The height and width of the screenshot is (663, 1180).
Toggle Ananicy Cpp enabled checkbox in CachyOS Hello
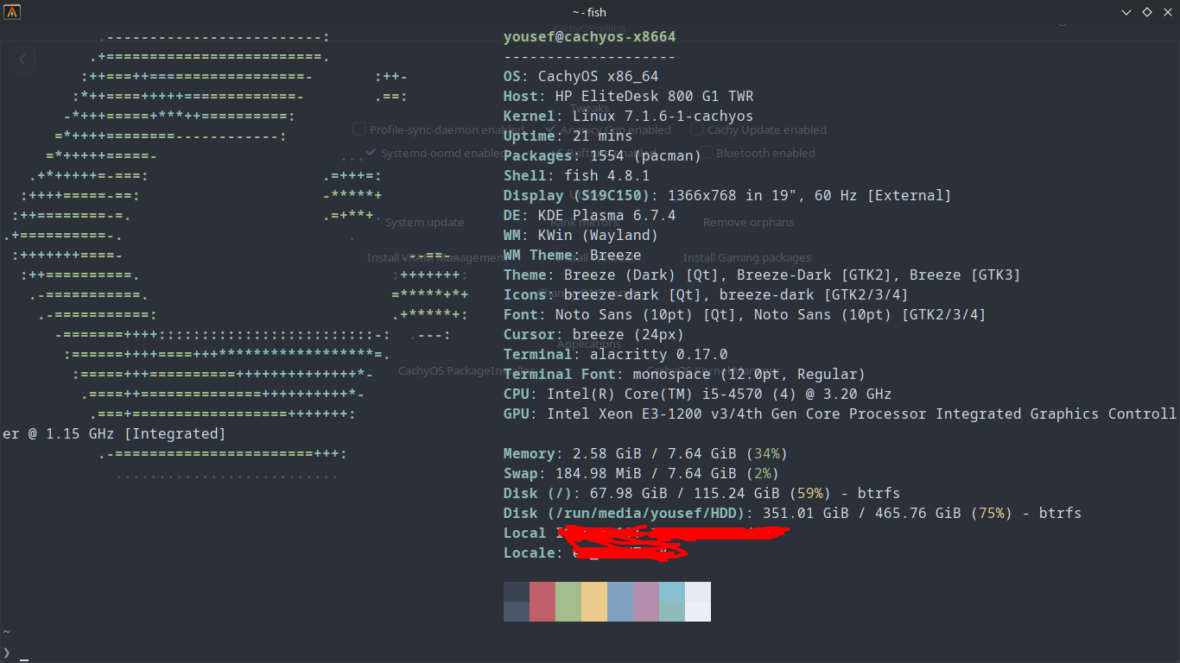(550, 129)
